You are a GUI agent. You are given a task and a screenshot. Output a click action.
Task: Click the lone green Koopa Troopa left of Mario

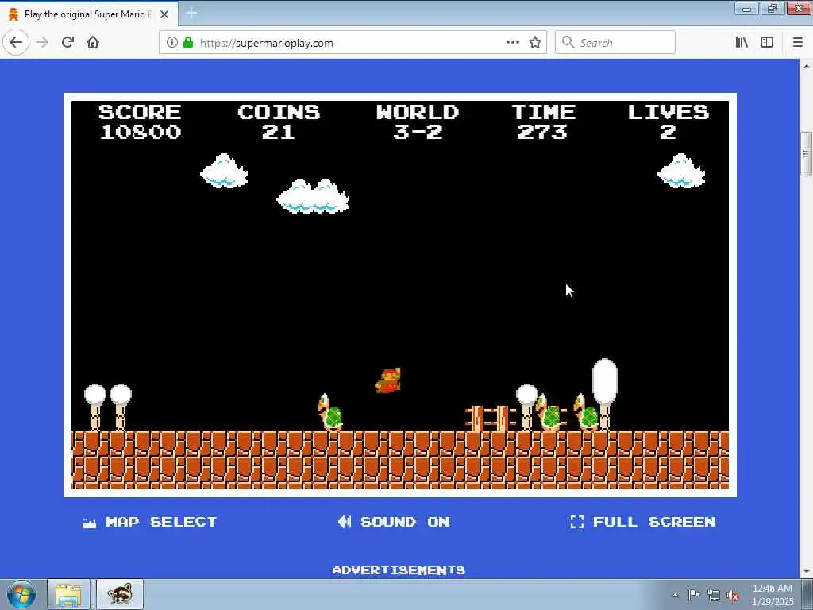[x=329, y=412]
